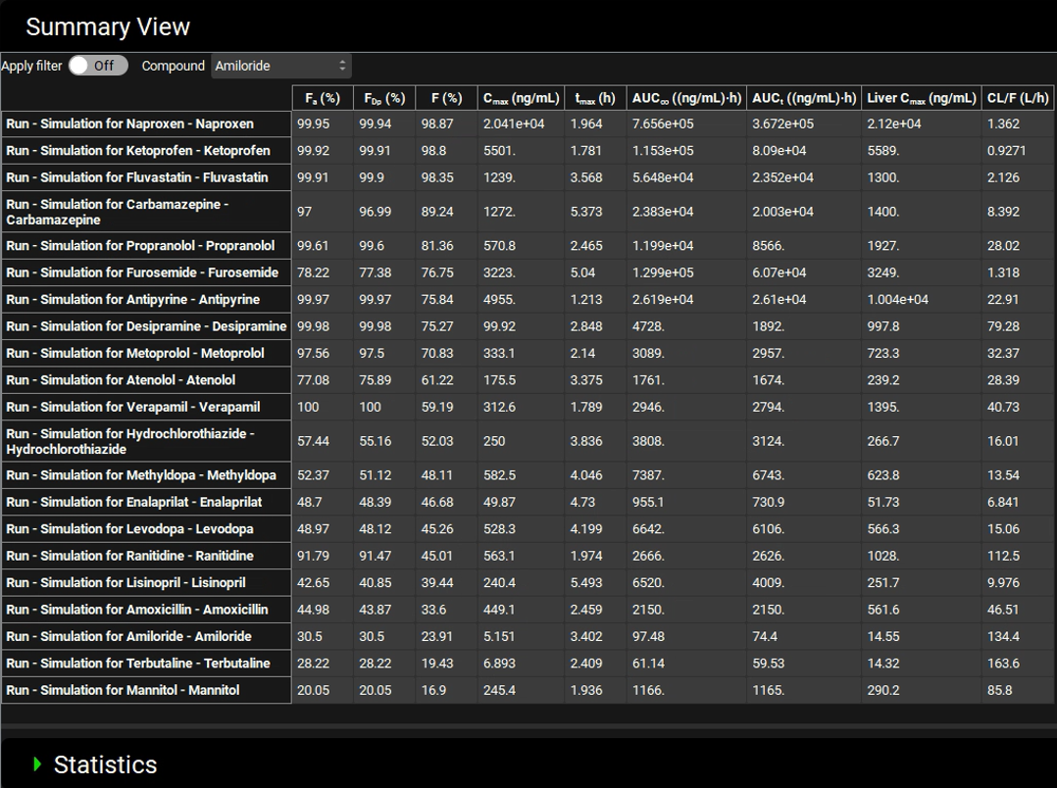Click the green Statistics arrow icon
This screenshot has height=788, width=1057.
coord(37,763)
